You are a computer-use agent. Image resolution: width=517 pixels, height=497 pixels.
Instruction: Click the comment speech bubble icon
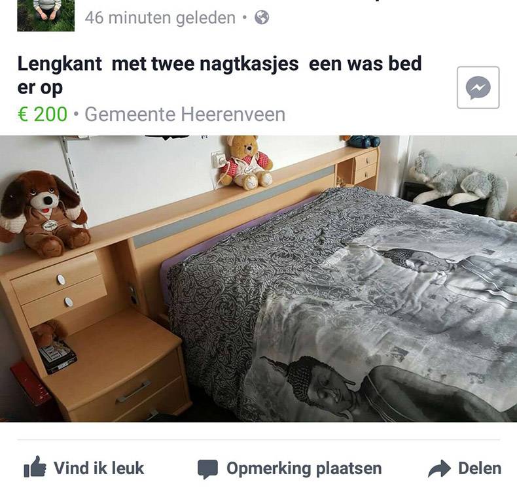click(x=207, y=469)
